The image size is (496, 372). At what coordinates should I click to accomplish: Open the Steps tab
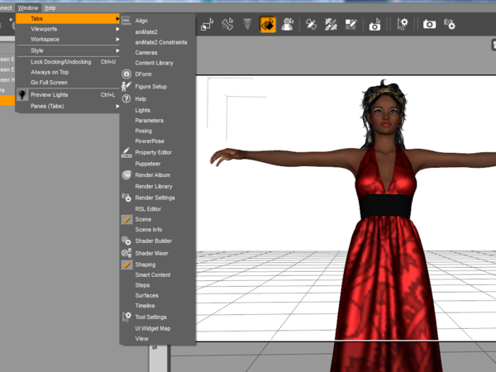158,285
